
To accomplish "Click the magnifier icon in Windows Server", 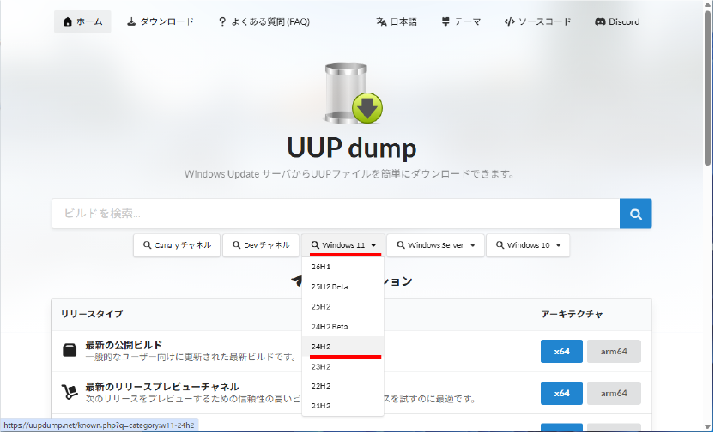I will click(x=400, y=245).
